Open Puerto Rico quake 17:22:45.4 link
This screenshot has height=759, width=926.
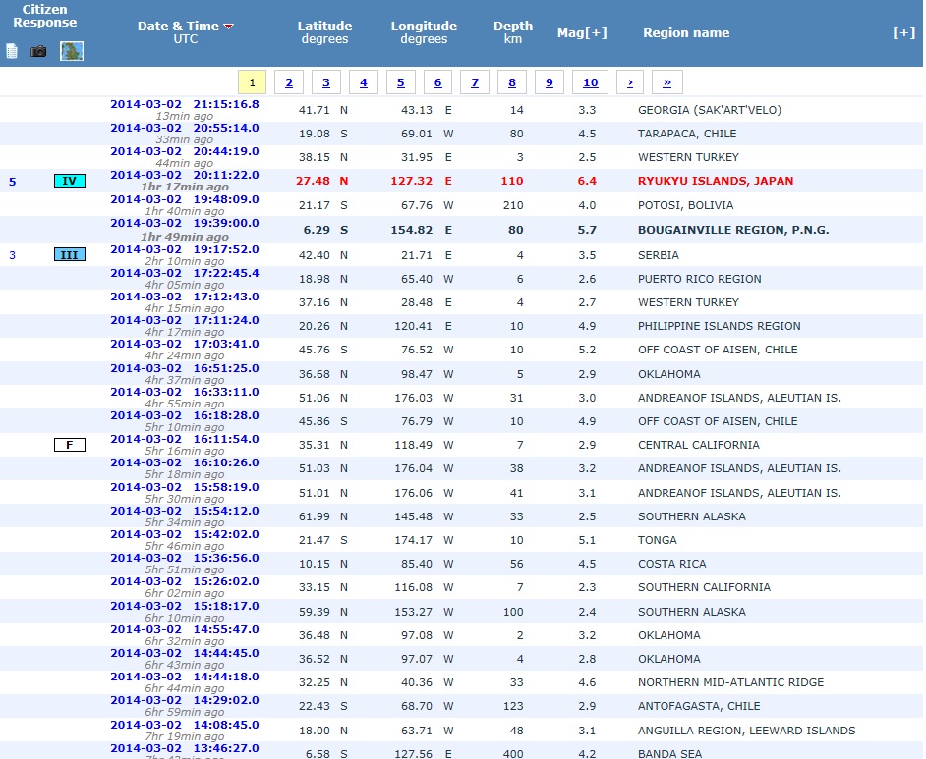pyautogui.click(x=185, y=273)
